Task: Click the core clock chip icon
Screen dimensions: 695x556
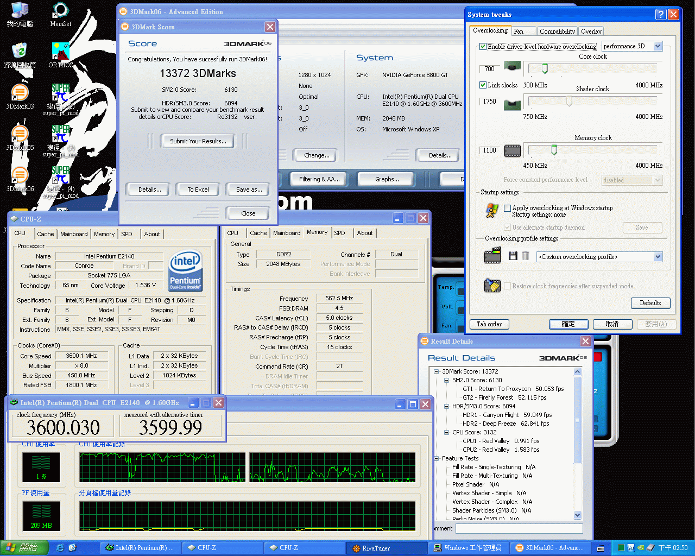Action: click(513, 67)
